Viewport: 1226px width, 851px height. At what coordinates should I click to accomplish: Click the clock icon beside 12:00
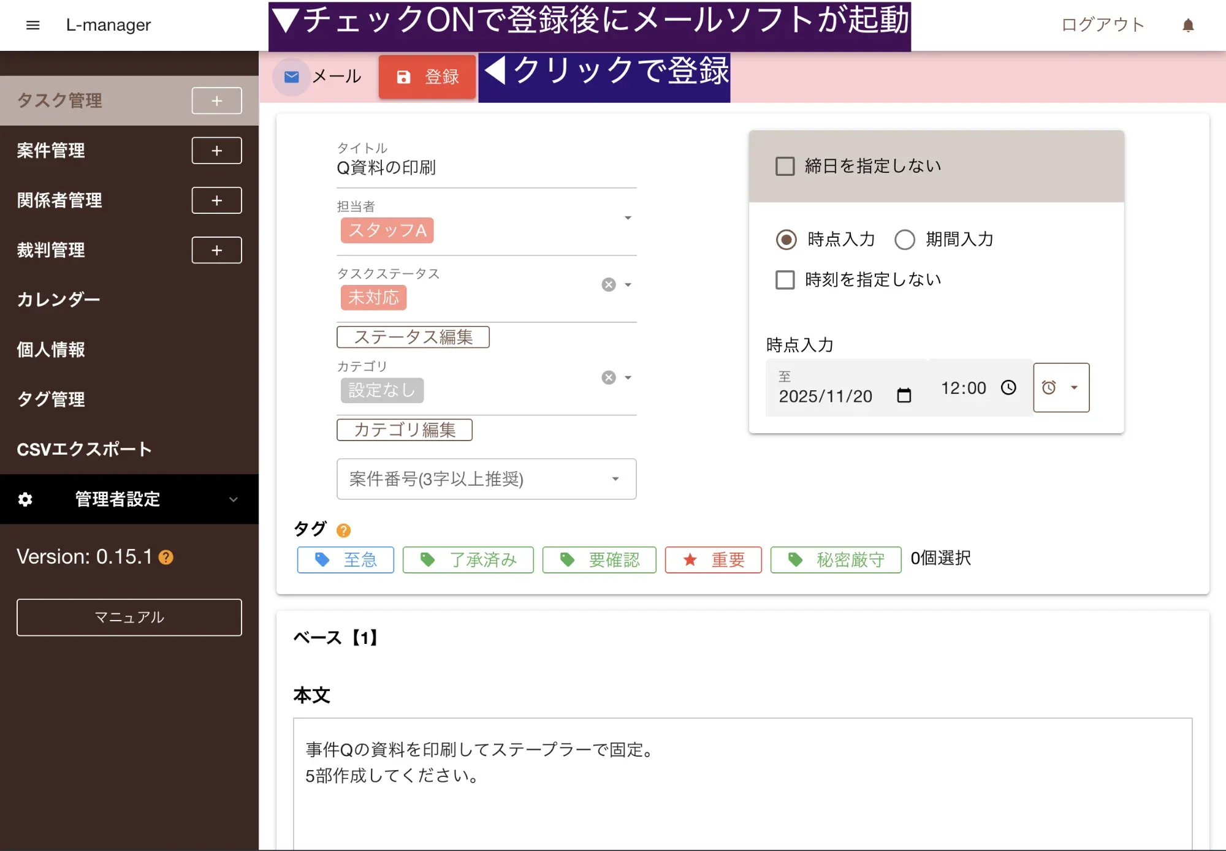click(x=1008, y=387)
